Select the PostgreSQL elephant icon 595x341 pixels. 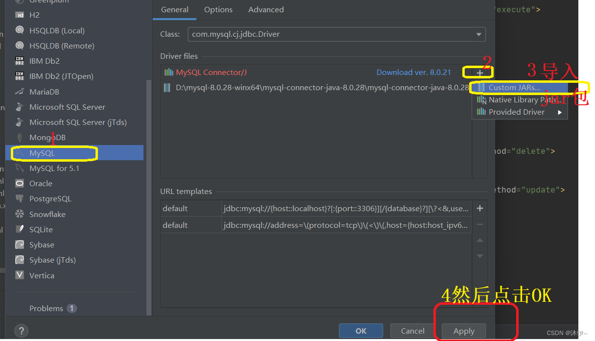click(x=20, y=198)
